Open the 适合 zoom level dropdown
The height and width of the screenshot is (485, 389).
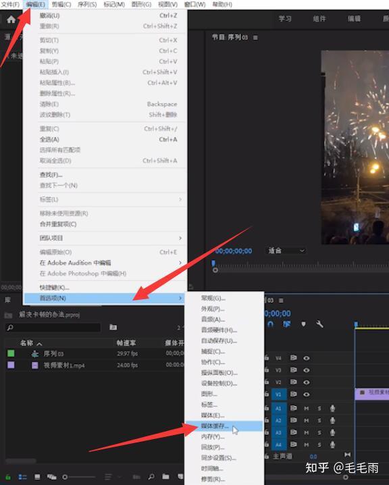286,251
